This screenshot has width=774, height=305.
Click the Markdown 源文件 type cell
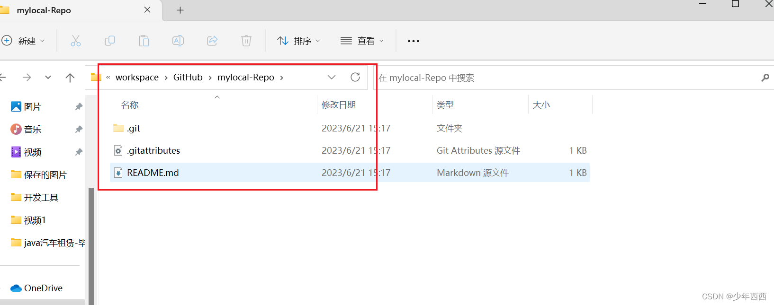tap(473, 173)
